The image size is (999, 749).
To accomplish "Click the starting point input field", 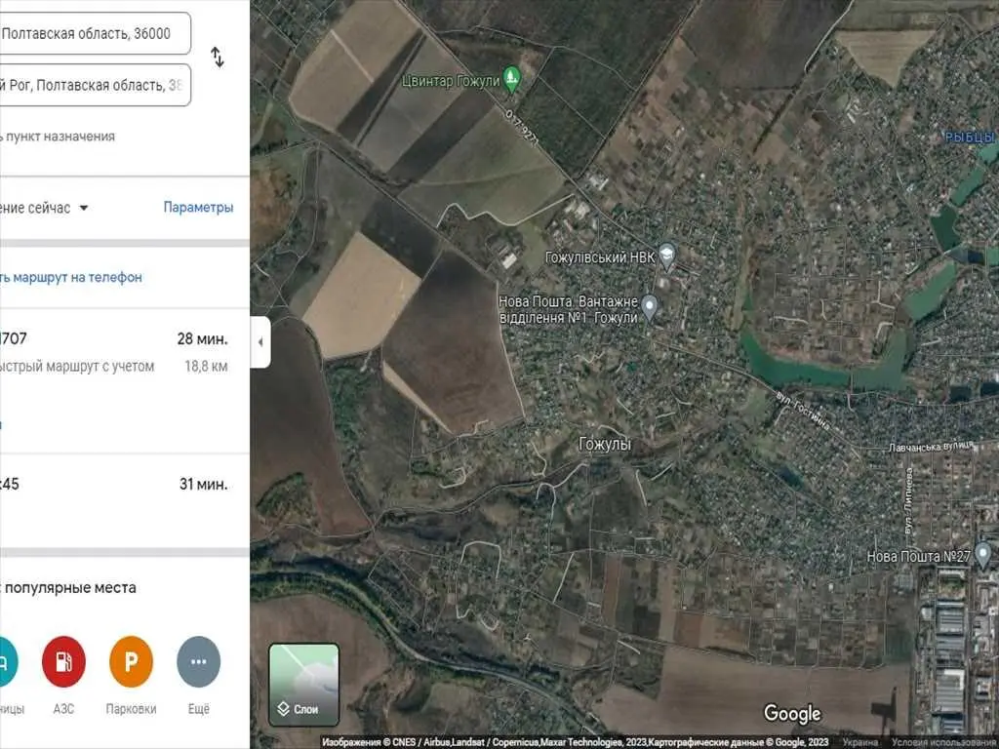I will point(93,33).
